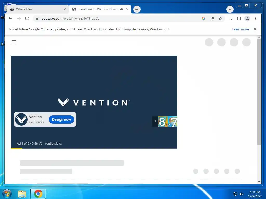Click the taskbar clock 7:26 PM

(255, 192)
